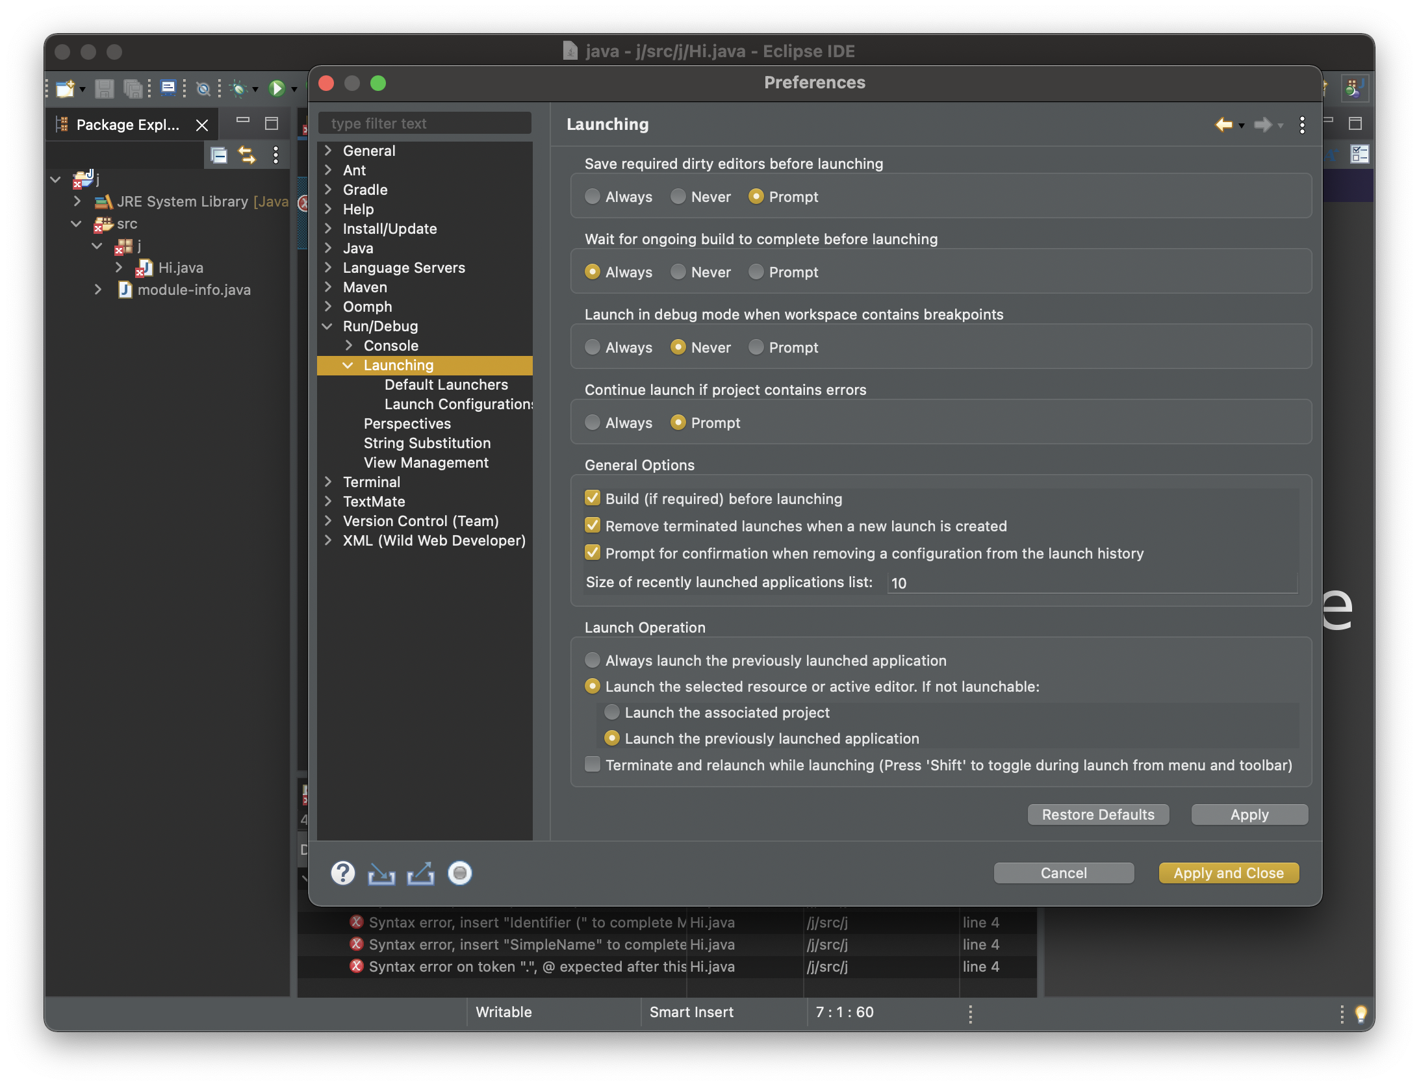Expand the Java preferences category
Image resolution: width=1419 pixels, height=1086 pixels.
pos(328,248)
